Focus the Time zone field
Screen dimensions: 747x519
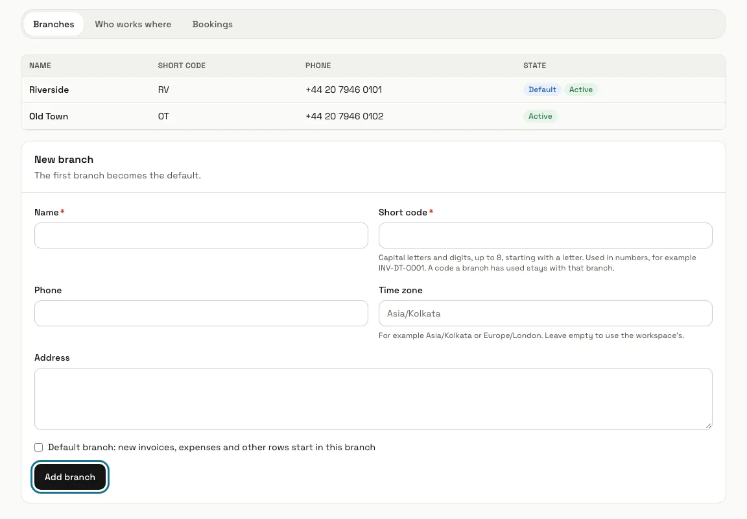click(545, 313)
